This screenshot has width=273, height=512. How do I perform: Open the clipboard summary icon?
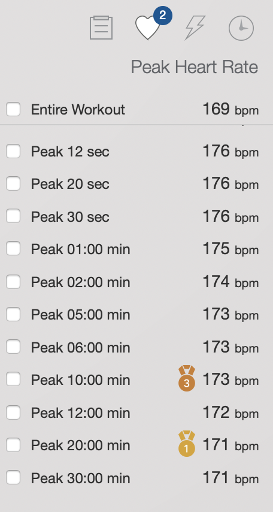[101, 28]
